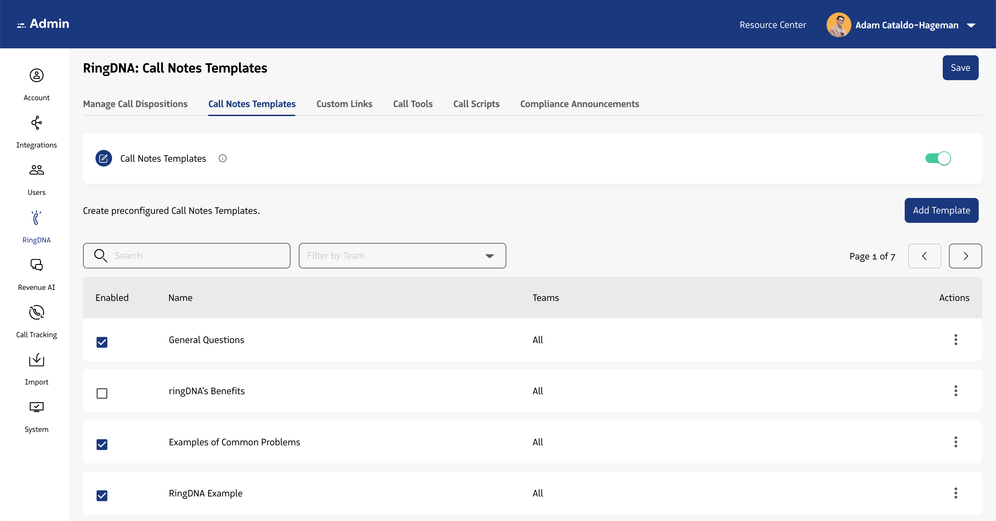This screenshot has width=996, height=521.
Task: Select the Integrations sidebar icon
Action: (36, 123)
